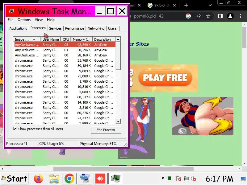Screen dimensions: 247x185
Task: Select the chrome.exe row using 9,884 K
Action: pyautogui.click(x=65, y=71)
